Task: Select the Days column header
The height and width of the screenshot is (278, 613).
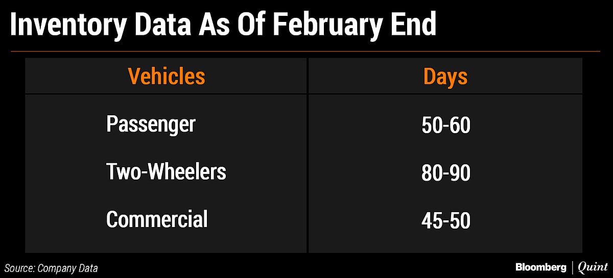Action: pos(445,77)
